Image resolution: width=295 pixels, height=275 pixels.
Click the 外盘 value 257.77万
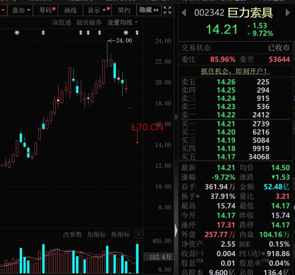click(220, 234)
